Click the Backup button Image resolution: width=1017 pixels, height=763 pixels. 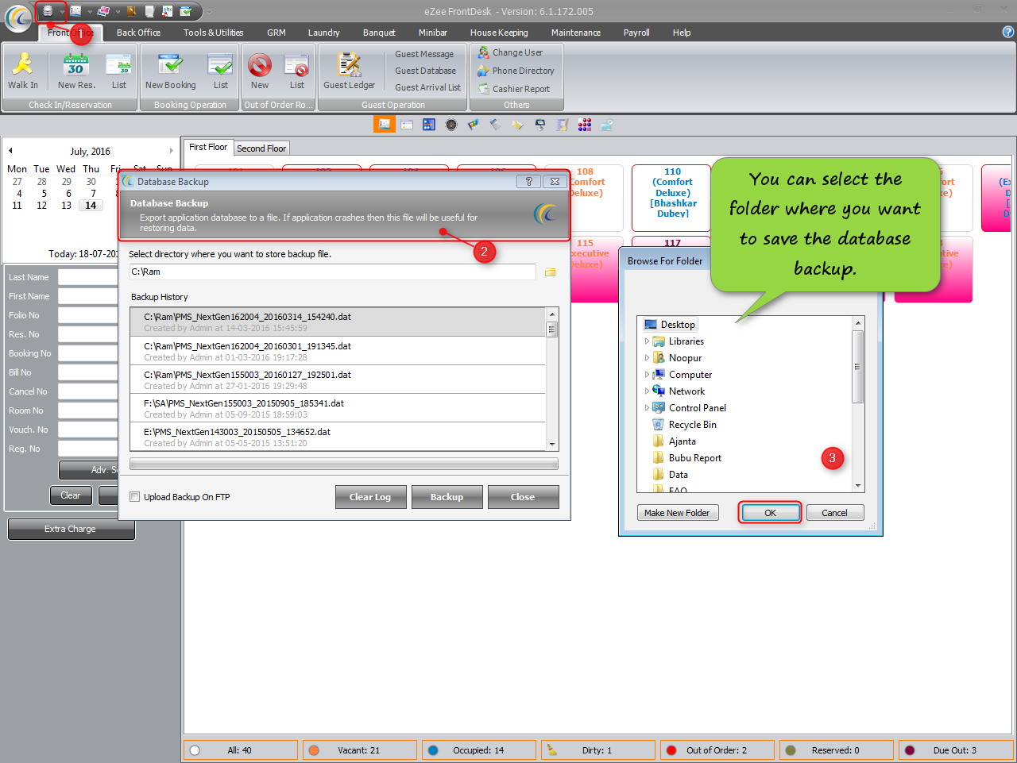447,497
